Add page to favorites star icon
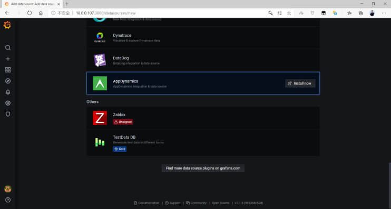This screenshot has height=209, width=391. [x=289, y=13]
